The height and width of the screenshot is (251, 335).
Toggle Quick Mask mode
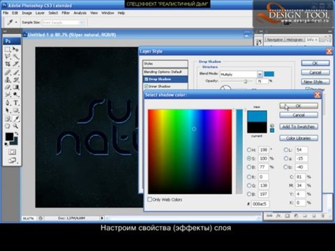pyautogui.click(x=12, y=152)
